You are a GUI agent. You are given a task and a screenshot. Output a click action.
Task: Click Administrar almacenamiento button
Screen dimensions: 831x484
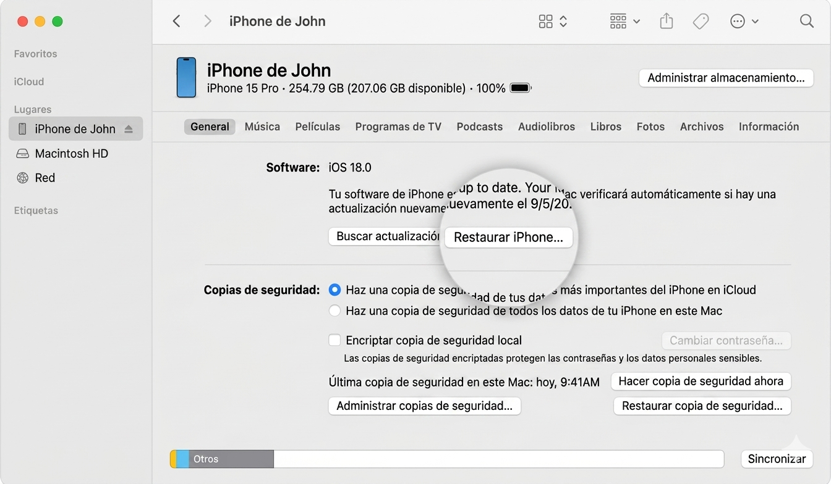point(726,78)
